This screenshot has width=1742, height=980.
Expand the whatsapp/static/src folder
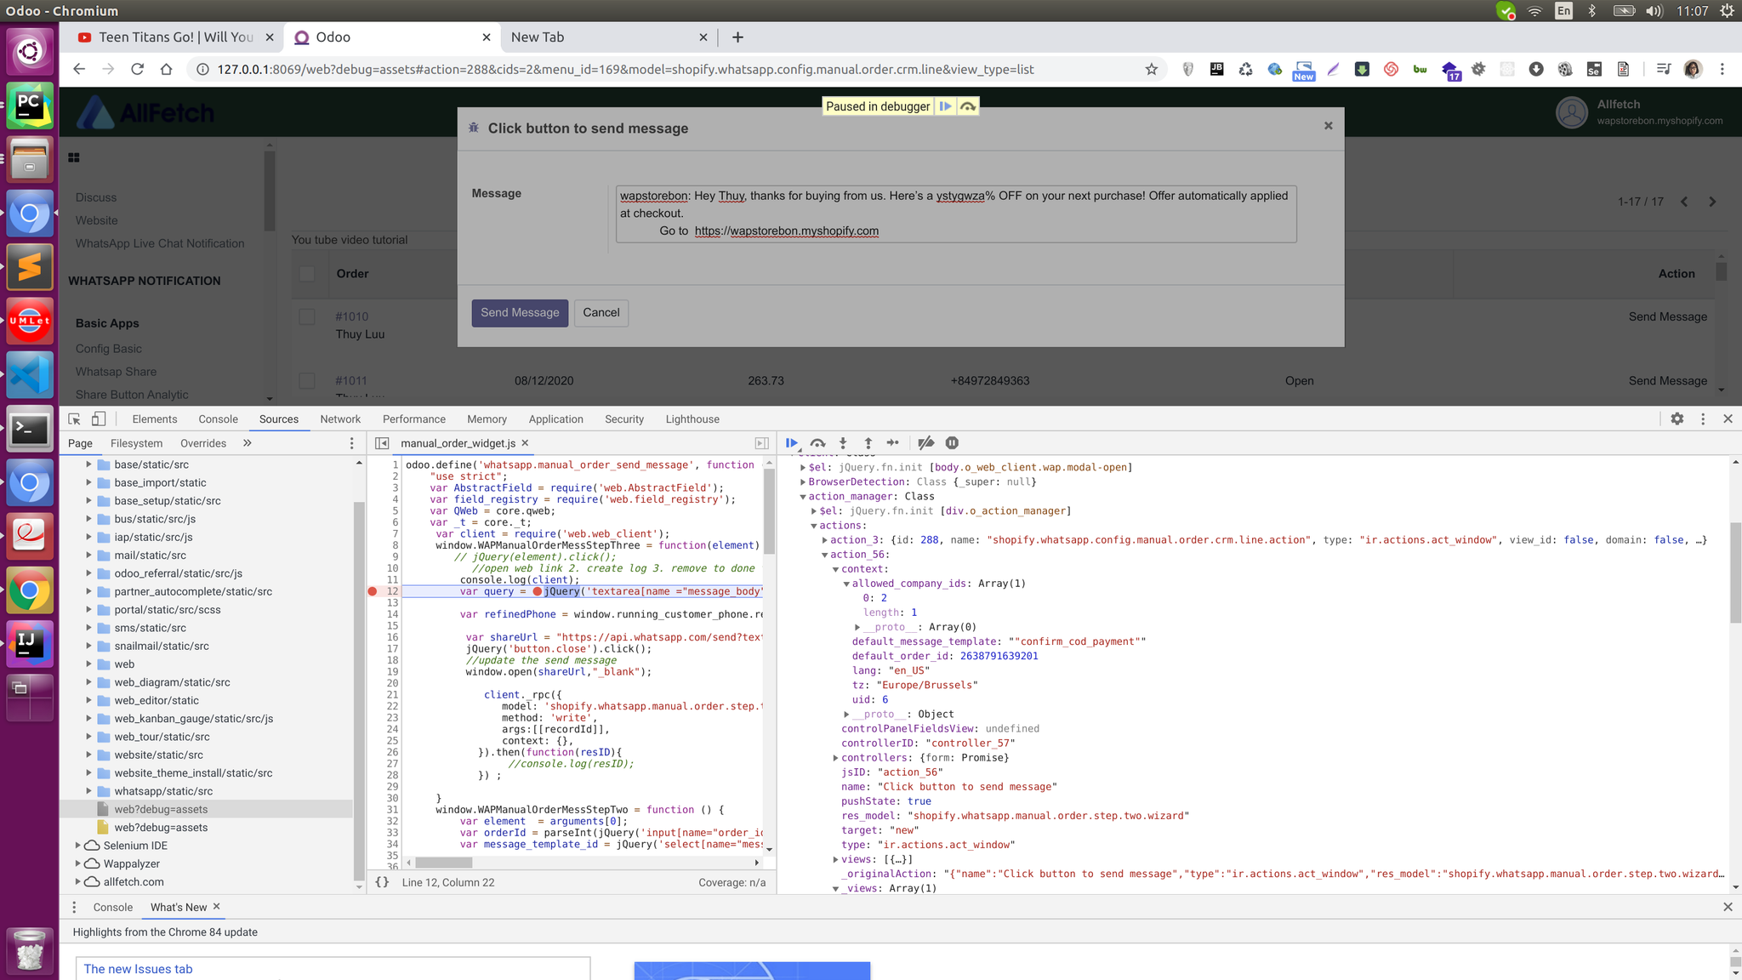pyautogui.click(x=88, y=791)
